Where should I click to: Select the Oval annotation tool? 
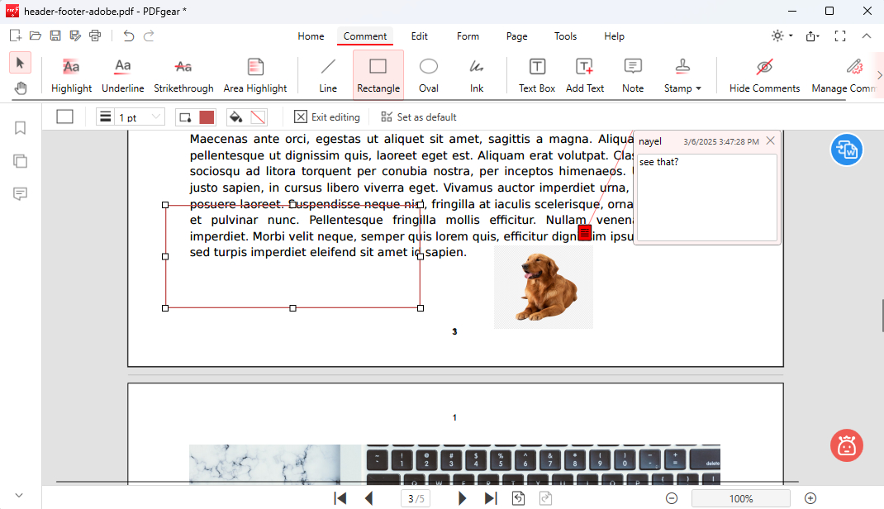(x=428, y=74)
